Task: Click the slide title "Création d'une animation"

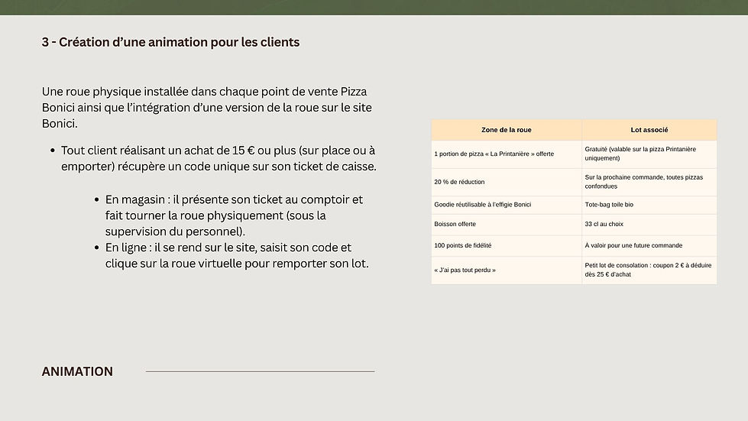Action: (170, 42)
